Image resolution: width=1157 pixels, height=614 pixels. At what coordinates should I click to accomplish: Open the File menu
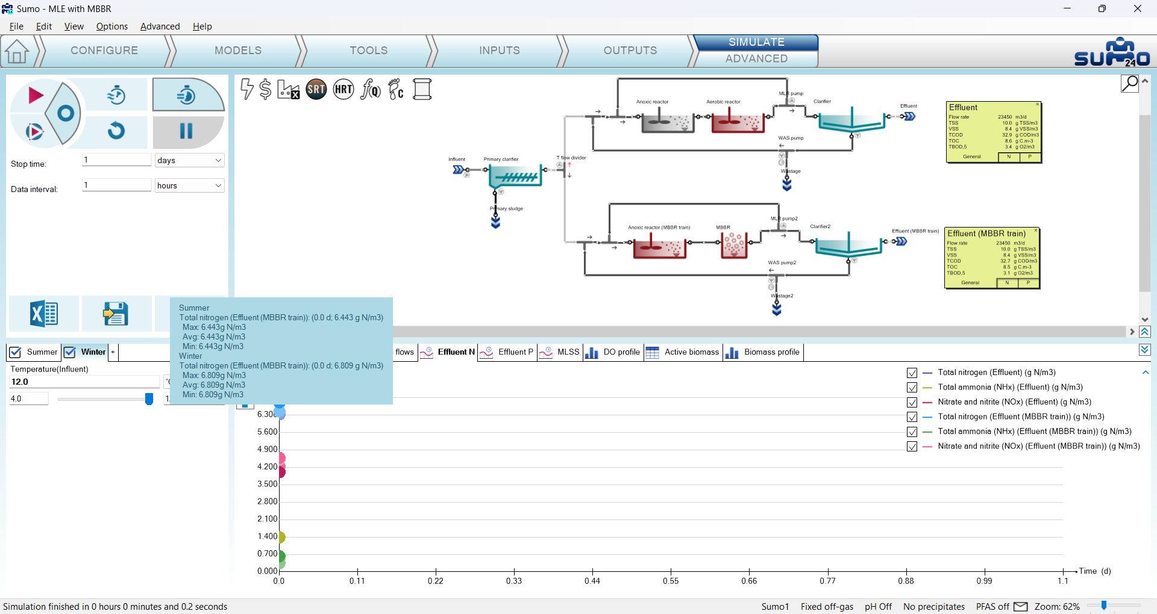pos(16,26)
